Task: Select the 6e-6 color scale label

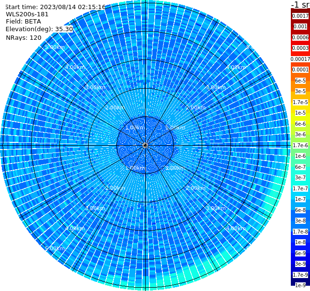Action: [300, 124]
